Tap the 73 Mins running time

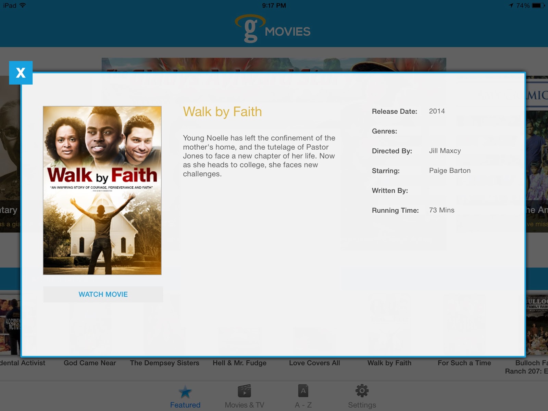pyautogui.click(x=442, y=210)
